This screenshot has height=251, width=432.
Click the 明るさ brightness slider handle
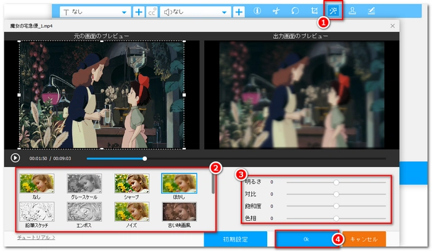click(x=336, y=183)
